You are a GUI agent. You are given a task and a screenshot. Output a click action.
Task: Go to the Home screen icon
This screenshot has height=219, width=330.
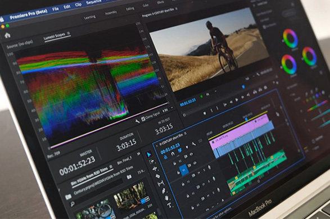pyautogui.click(x=7, y=35)
